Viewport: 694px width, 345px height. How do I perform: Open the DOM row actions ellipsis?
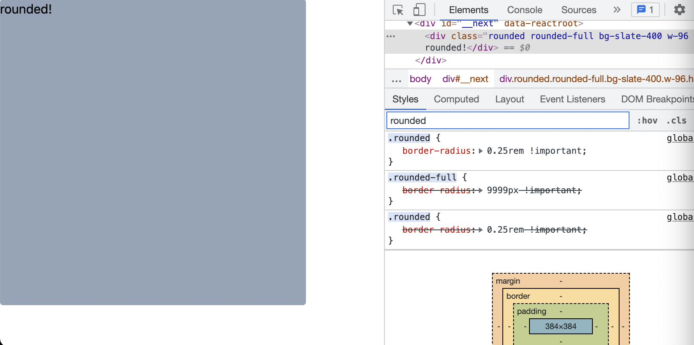click(x=391, y=36)
